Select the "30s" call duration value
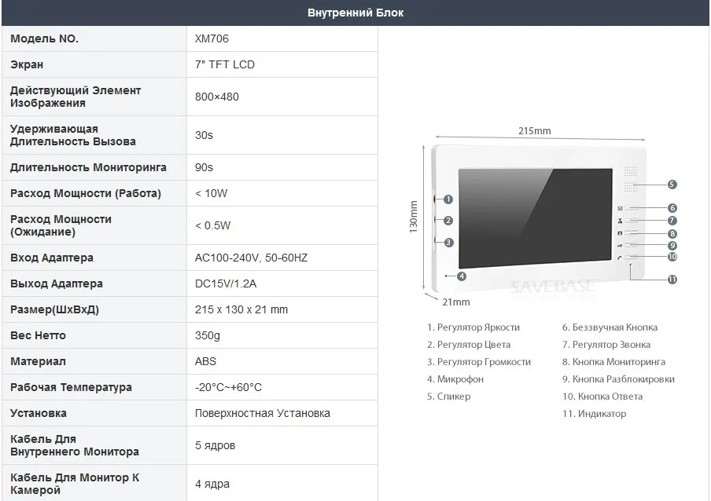Screen dimensions: 711x501 click(x=204, y=135)
